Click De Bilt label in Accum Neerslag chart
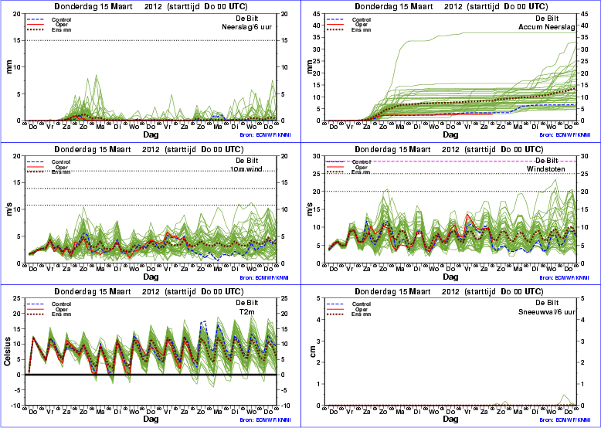 [x=547, y=19]
